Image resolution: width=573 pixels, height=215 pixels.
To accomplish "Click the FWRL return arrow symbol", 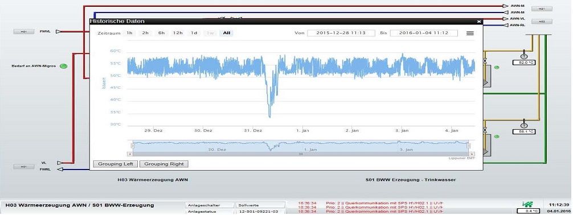I will point(60,169).
